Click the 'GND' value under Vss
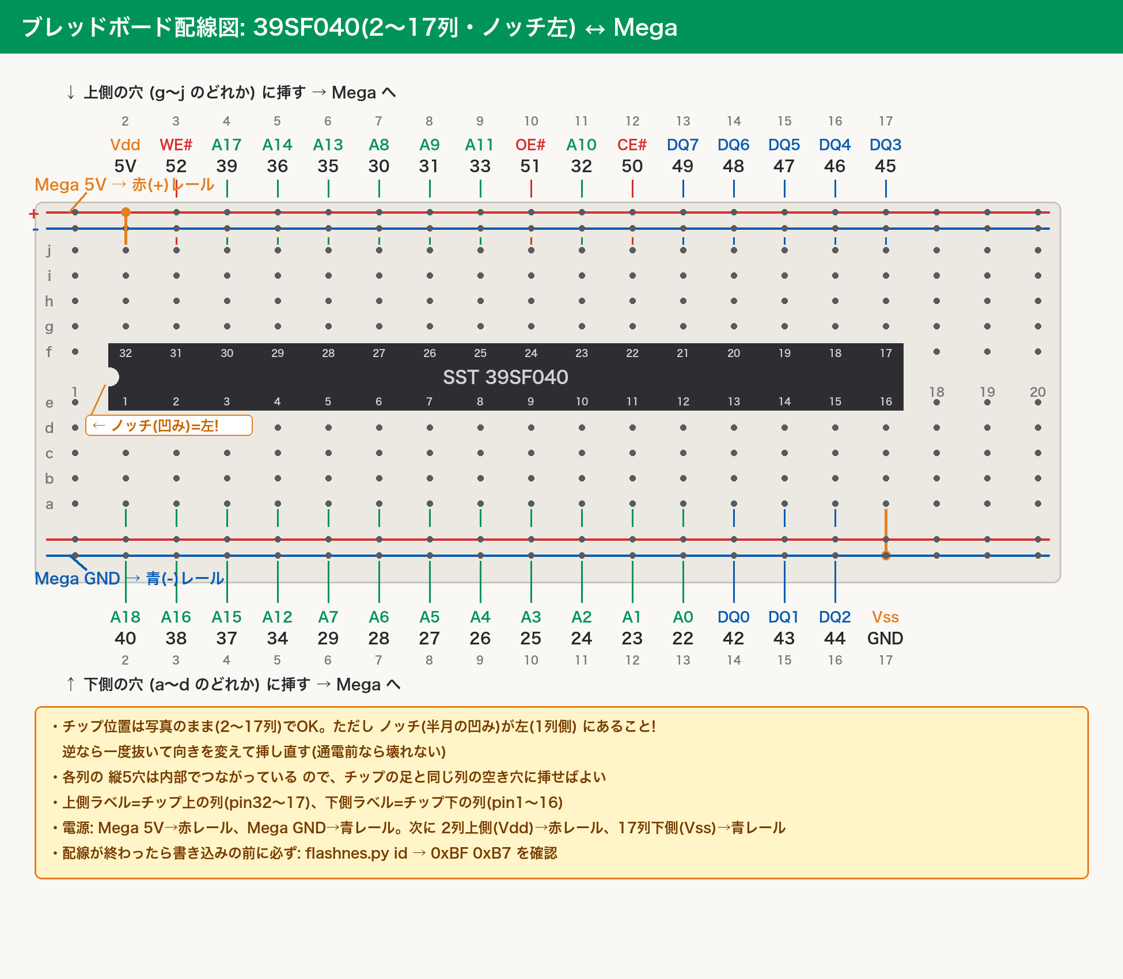The image size is (1123, 979). (x=885, y=639)
